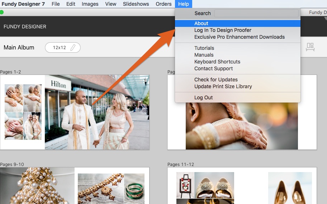327x204 pixels.
Task: Open the room view sofa icon
Action: click(x=310, y=47)
